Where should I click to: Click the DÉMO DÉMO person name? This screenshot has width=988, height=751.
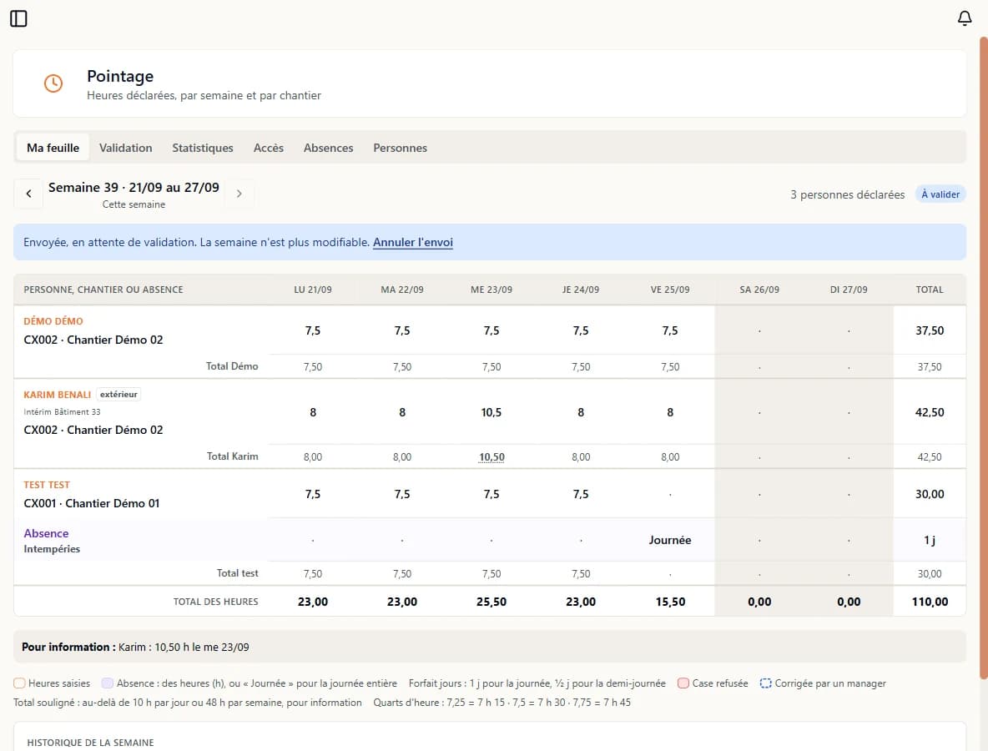(x=53, y=321)
